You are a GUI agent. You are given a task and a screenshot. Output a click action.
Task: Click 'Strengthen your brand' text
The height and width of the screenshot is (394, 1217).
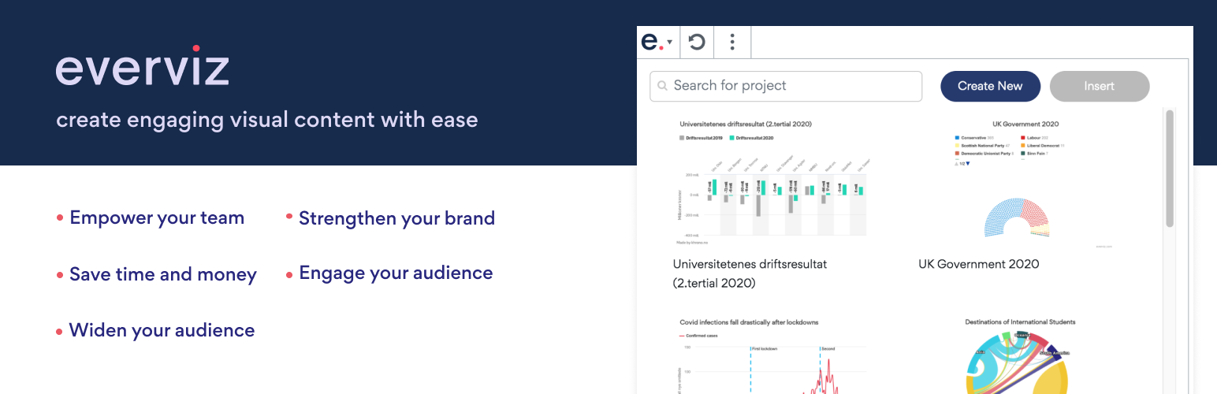(396, 218)
